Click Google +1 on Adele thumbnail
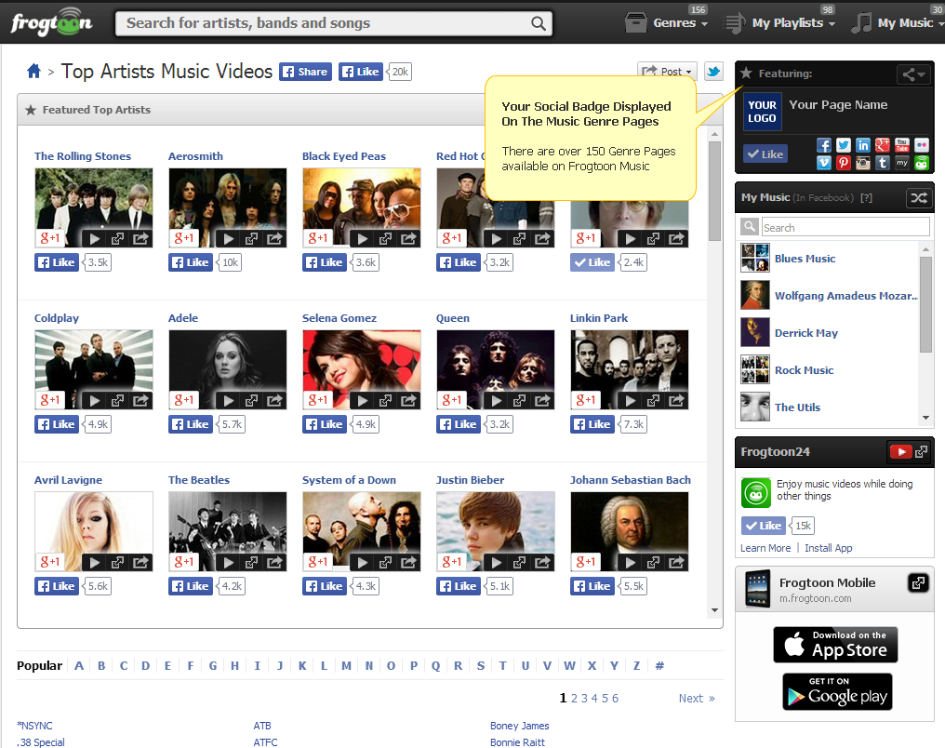The height and width of the screenshot is (748, 945). [183, 400]
